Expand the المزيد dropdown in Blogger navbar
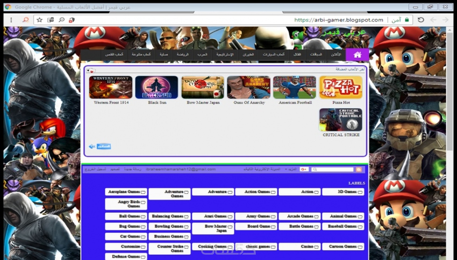The width and height of the screenshot is (457, 260). [291, 169]
